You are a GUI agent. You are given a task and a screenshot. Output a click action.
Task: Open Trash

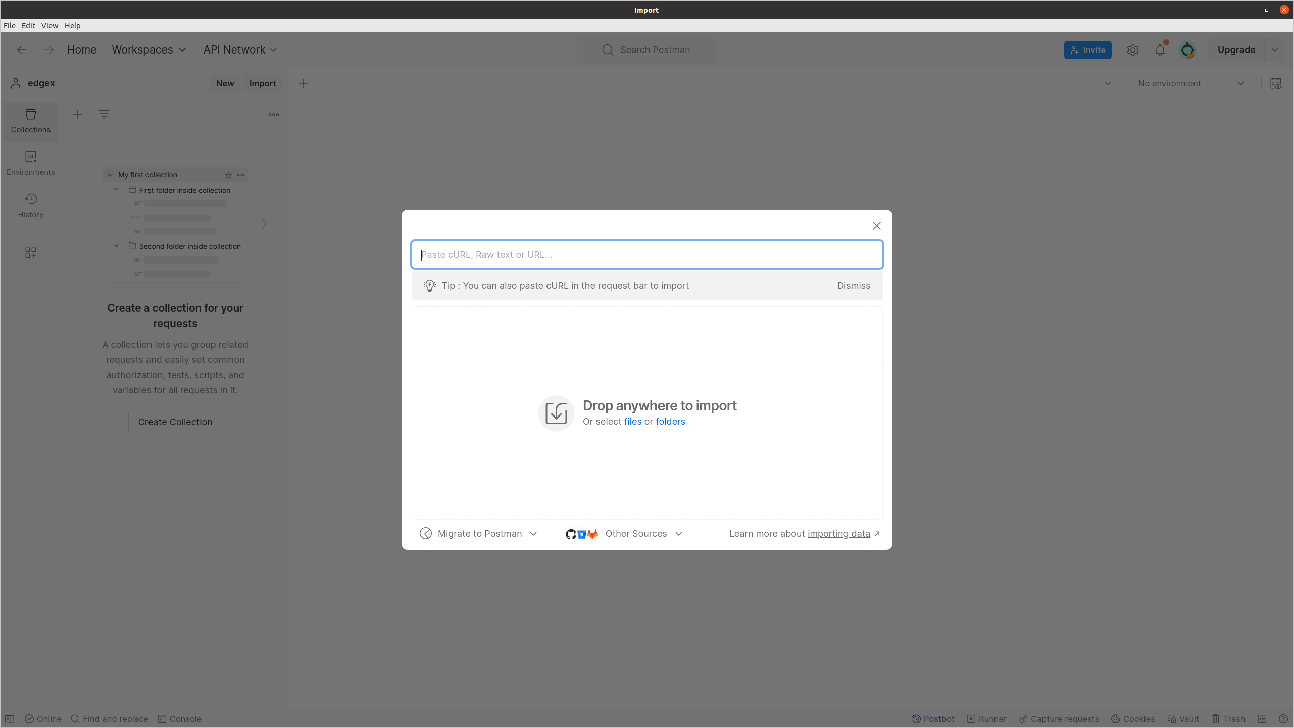click(x=1228, y=719)
